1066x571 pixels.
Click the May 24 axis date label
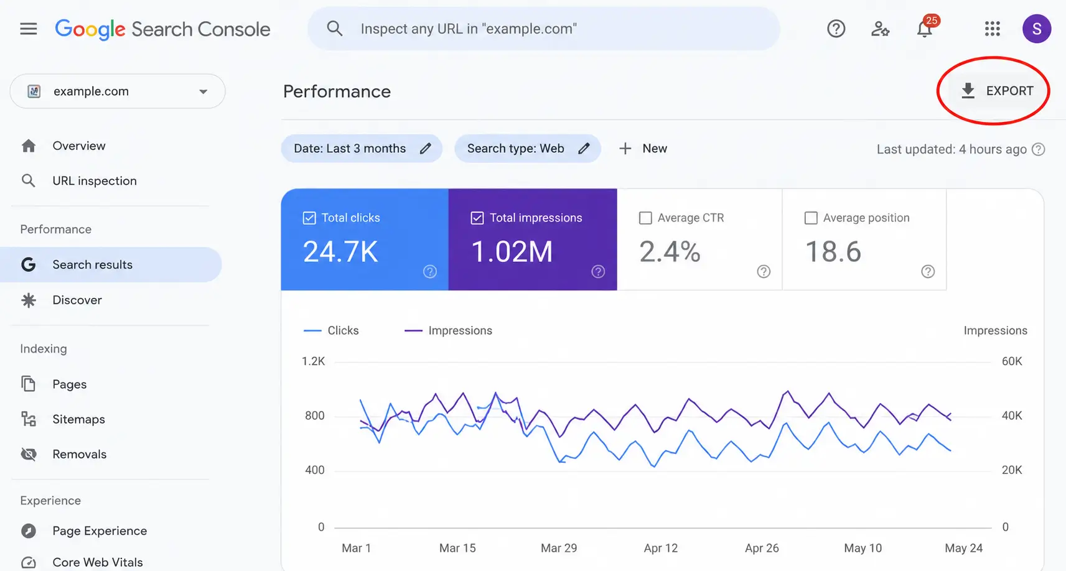click(963, 548)
